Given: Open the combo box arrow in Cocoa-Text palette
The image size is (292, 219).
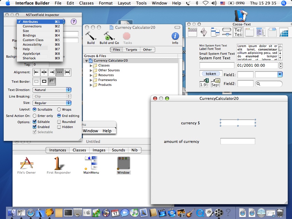Looking at the screenshot, I should (x=280, y=74).
